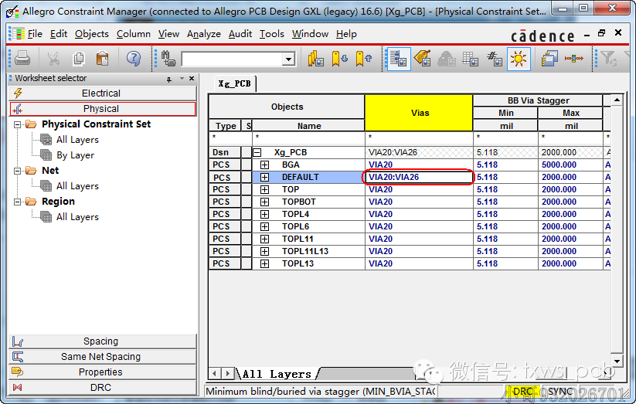
Task: Open the Same Net Spacing section
Action: [x=102, y=357]
